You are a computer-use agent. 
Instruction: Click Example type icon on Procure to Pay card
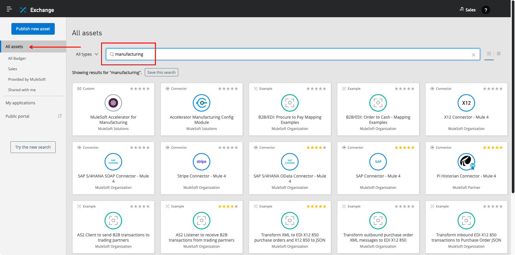[256, 89]
